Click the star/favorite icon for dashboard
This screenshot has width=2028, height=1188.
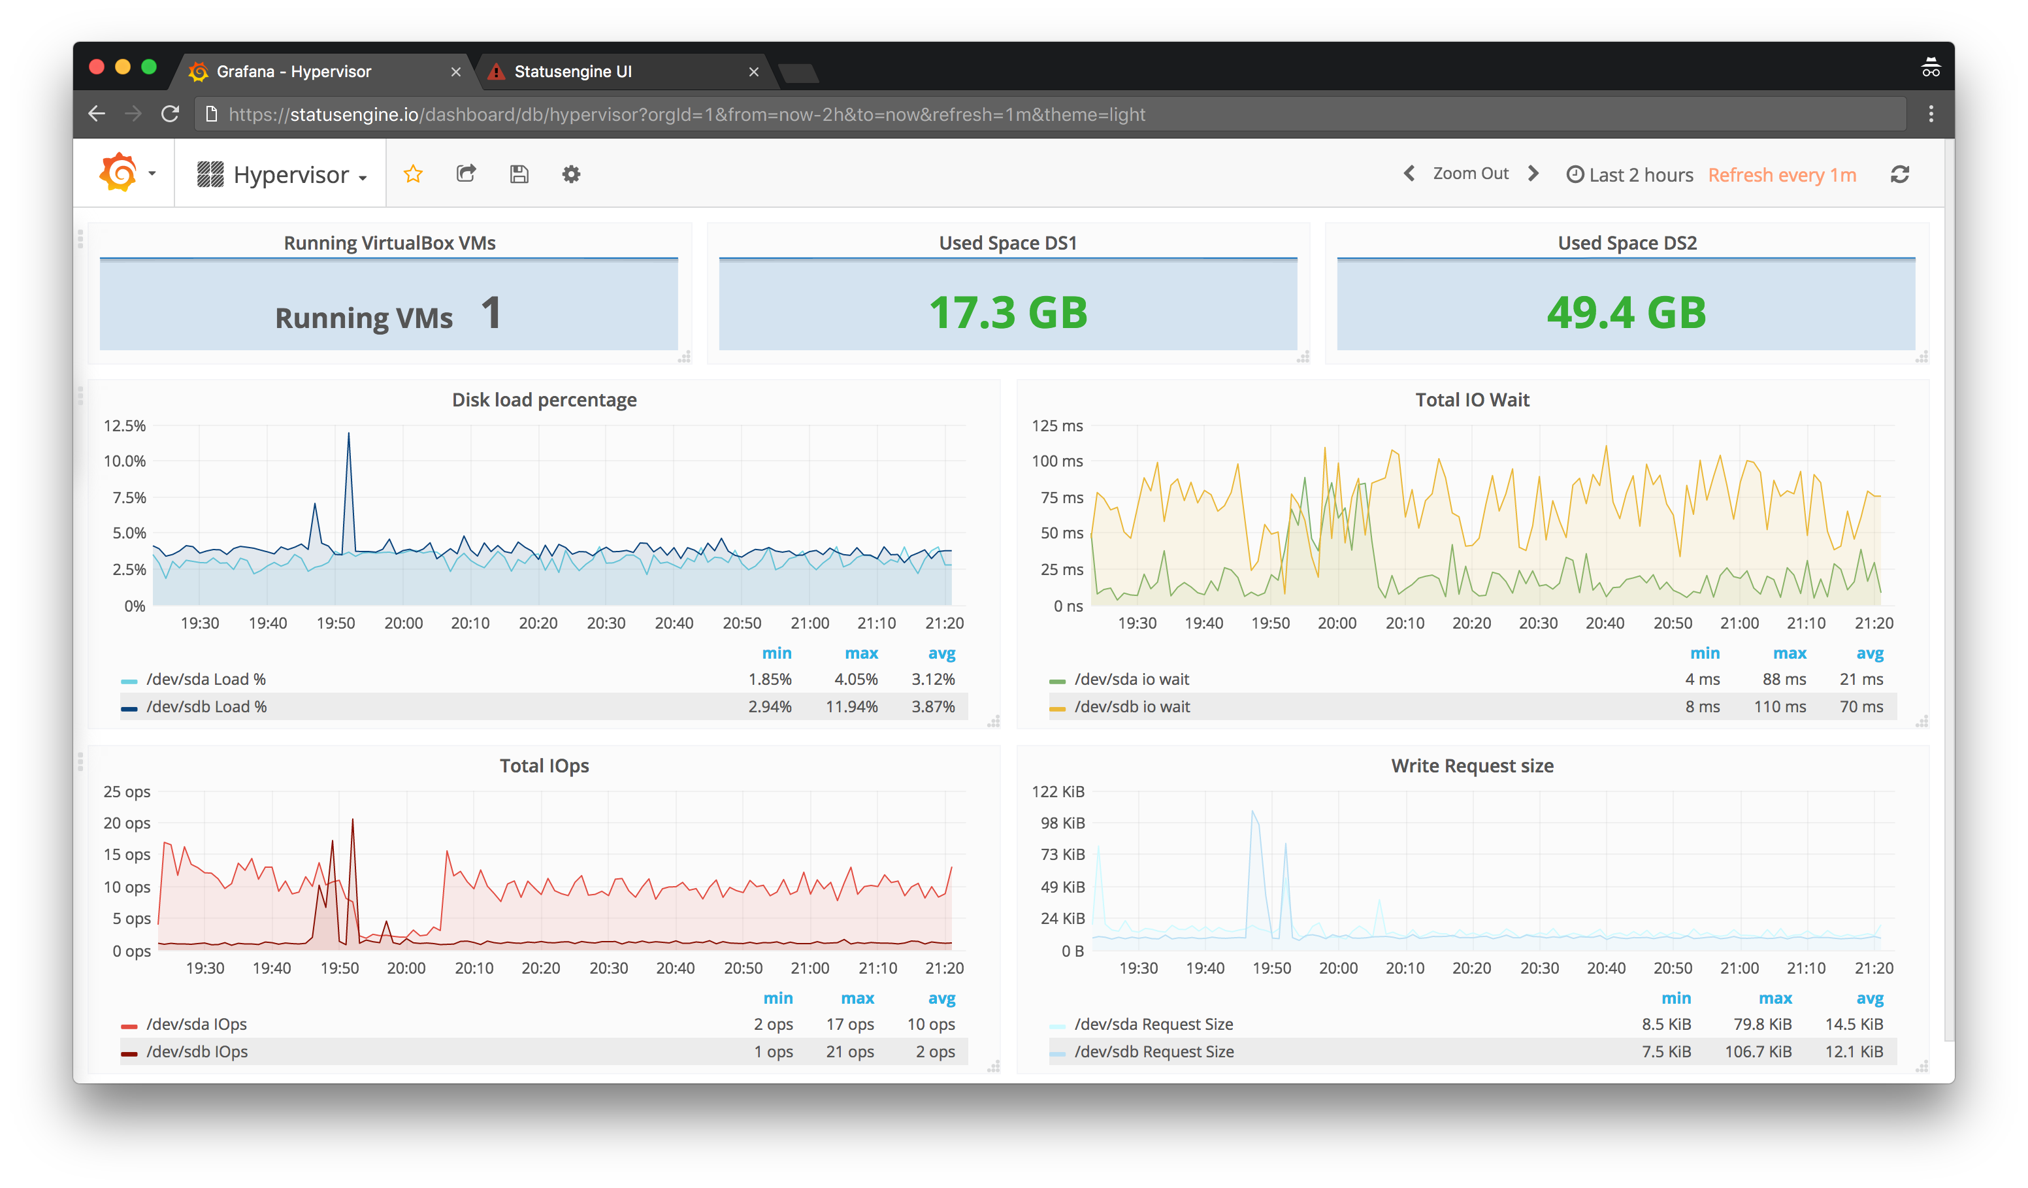click(414, 174)
